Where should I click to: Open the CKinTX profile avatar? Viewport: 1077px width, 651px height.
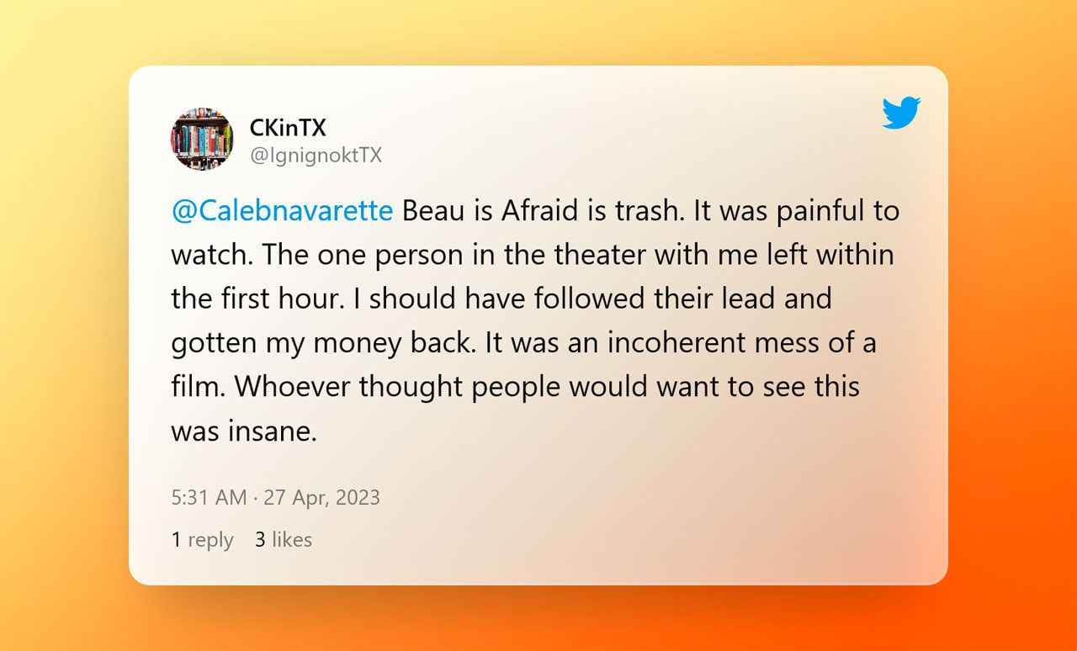pyautogui.click(x=202, y=139)
